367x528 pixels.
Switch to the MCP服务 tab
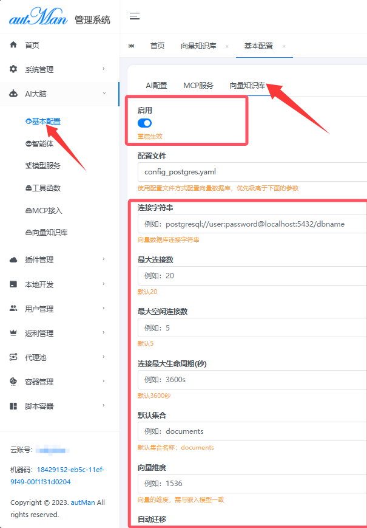coord(198,86)
